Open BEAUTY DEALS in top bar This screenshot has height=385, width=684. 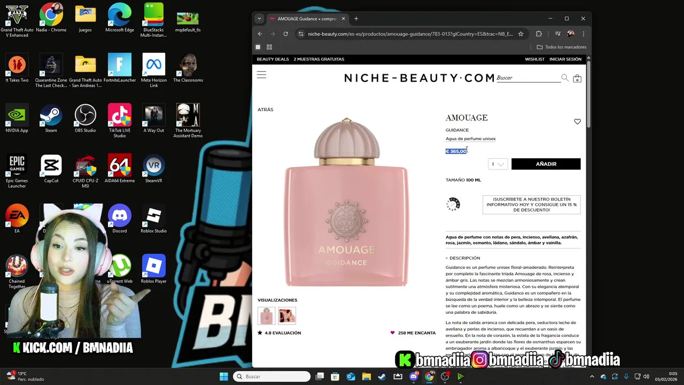click(273, 59)
